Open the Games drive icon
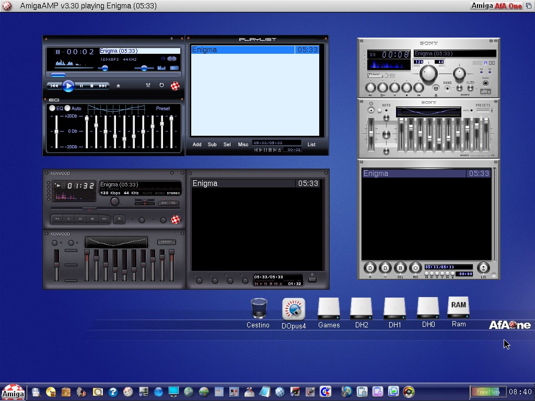This screenshot has width=535, height=401. coord(329,309)
